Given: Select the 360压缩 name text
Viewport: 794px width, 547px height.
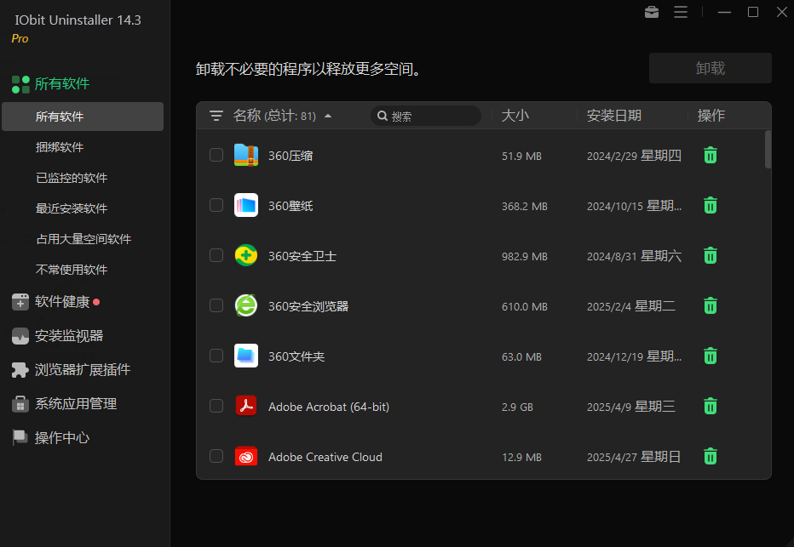Looking at the screenshot, I should (x=291, y=156).
